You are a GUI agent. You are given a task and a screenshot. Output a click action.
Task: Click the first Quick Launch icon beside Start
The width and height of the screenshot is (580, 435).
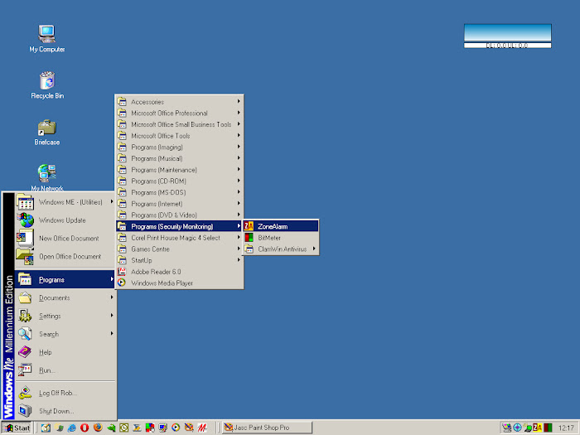[46, 428]
